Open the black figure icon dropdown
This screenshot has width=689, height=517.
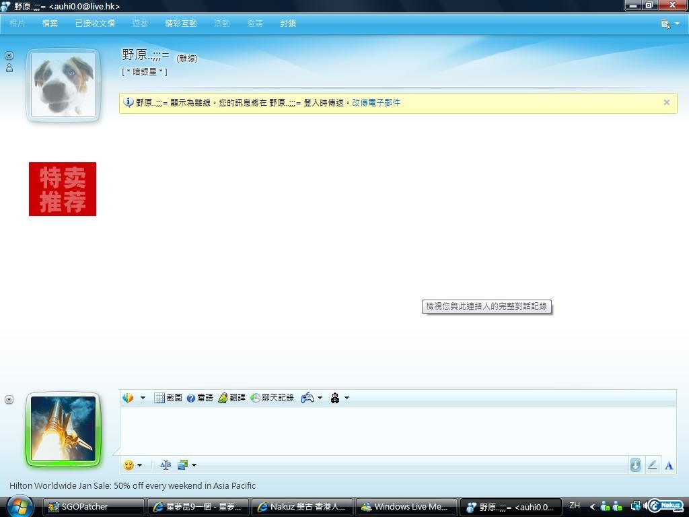coord(347,398)
